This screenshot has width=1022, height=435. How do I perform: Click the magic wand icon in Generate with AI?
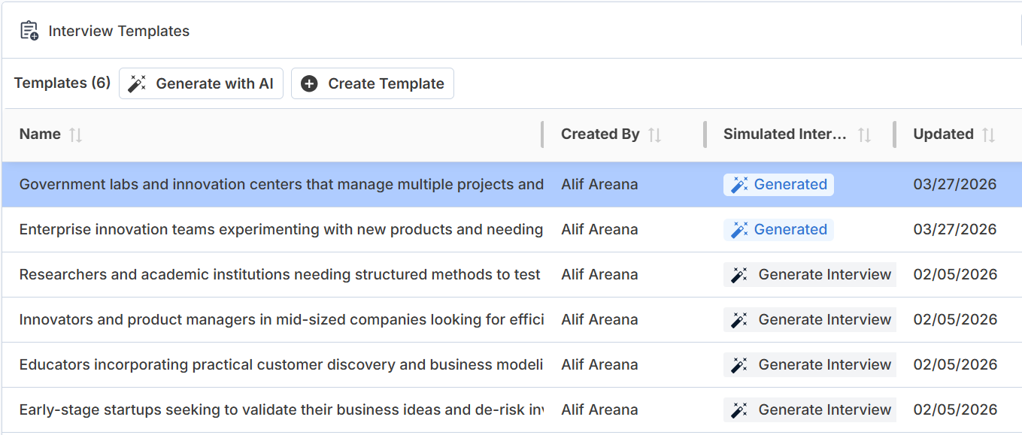click(137, 83)
